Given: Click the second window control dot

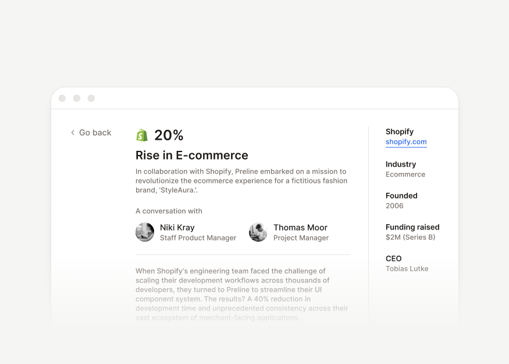Looking at the screenshot, I should [x=77, y=98].
